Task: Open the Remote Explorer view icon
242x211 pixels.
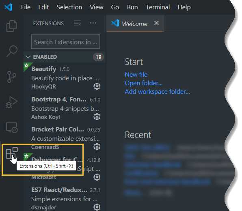Action: point(12,127)
